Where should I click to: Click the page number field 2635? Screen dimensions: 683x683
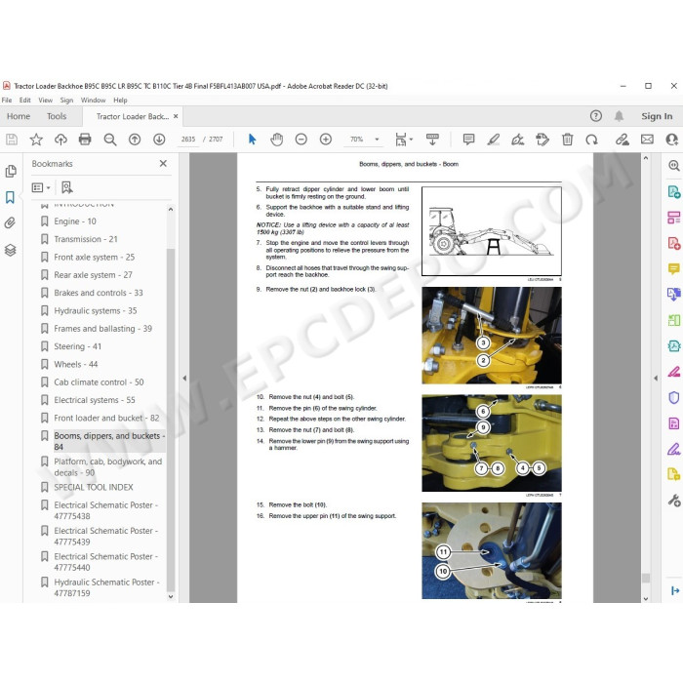pos(188,140)
